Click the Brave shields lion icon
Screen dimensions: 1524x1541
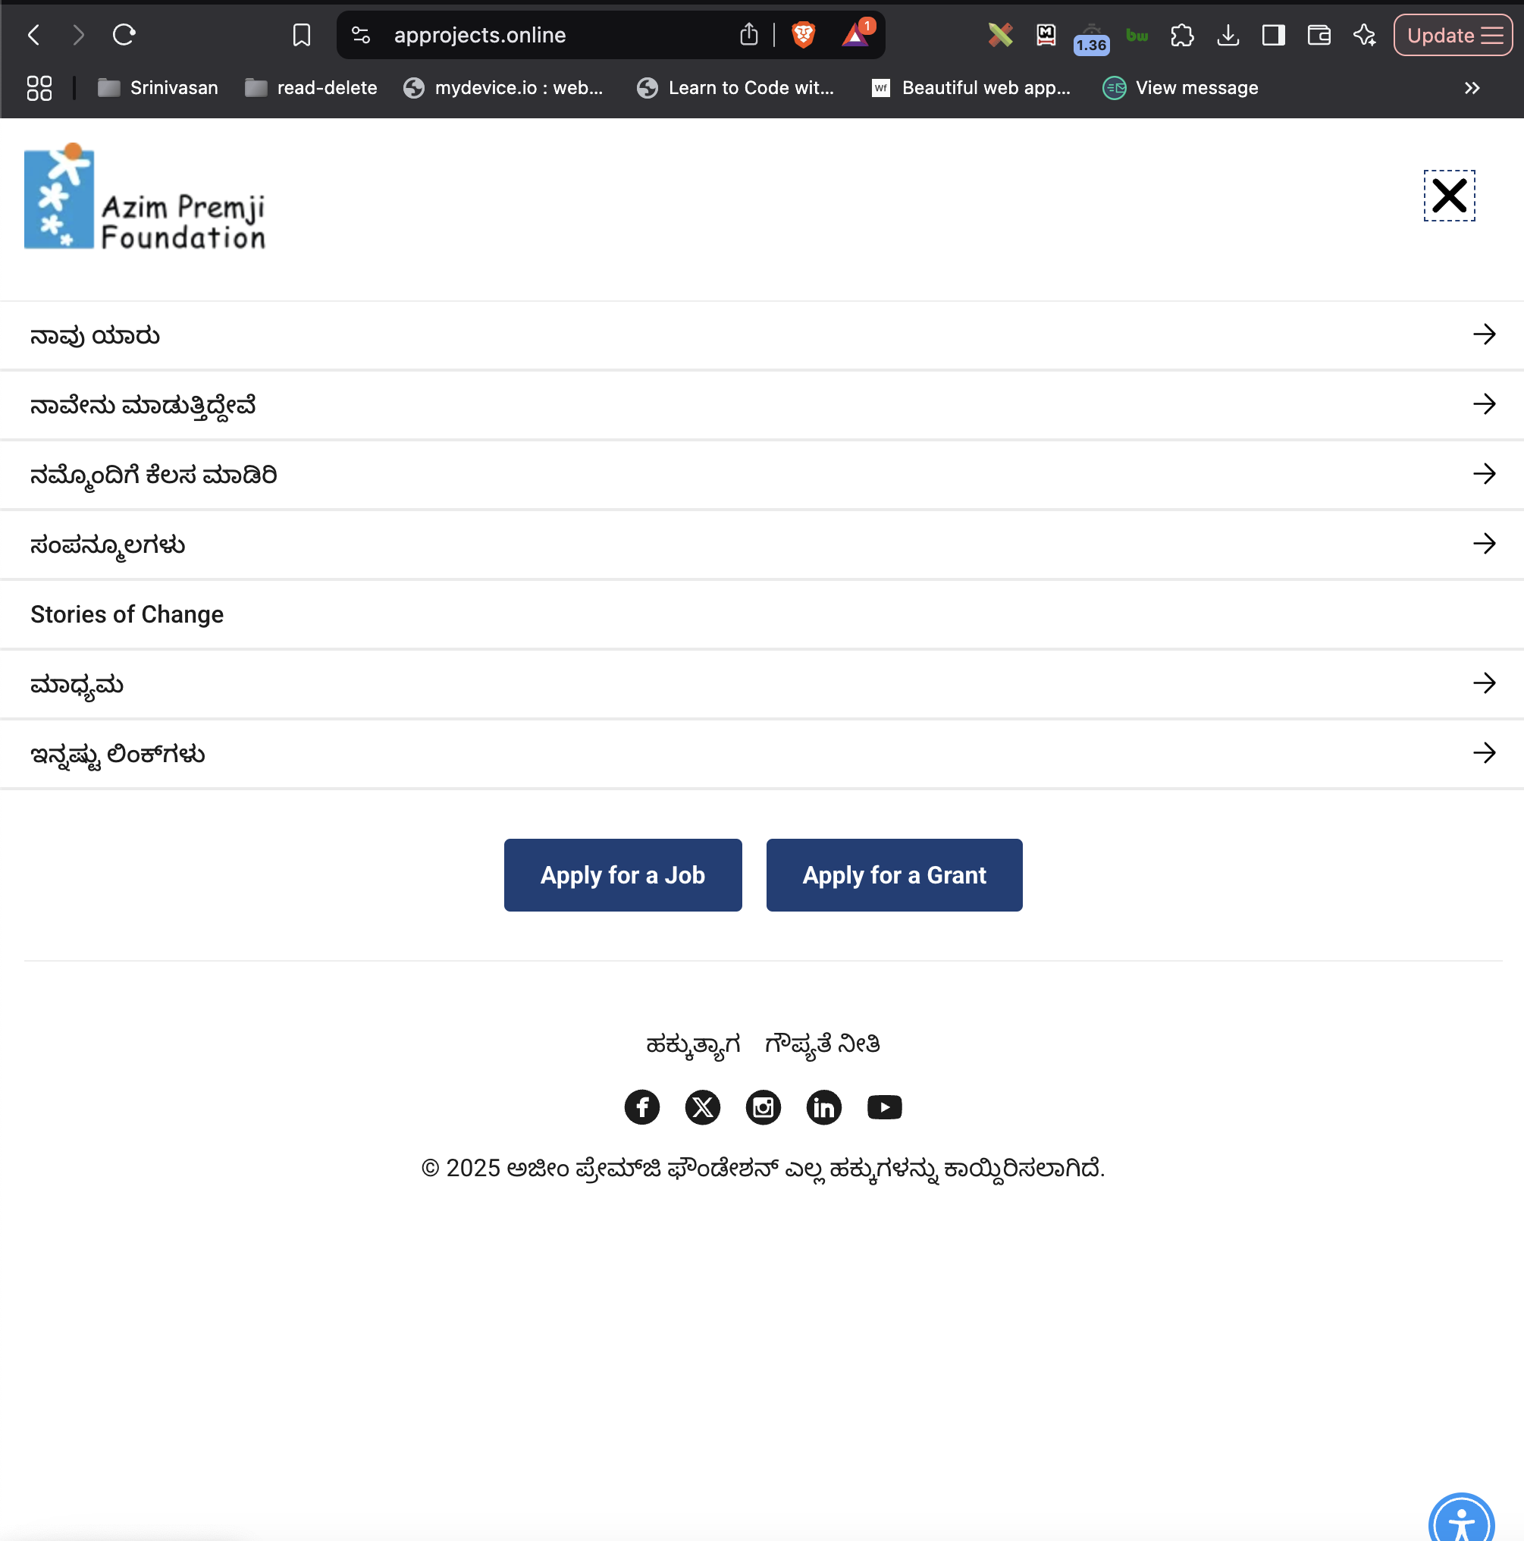pos(803,34)
